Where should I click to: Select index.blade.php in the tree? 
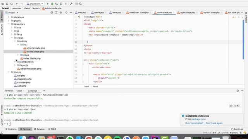pos(32,58)
